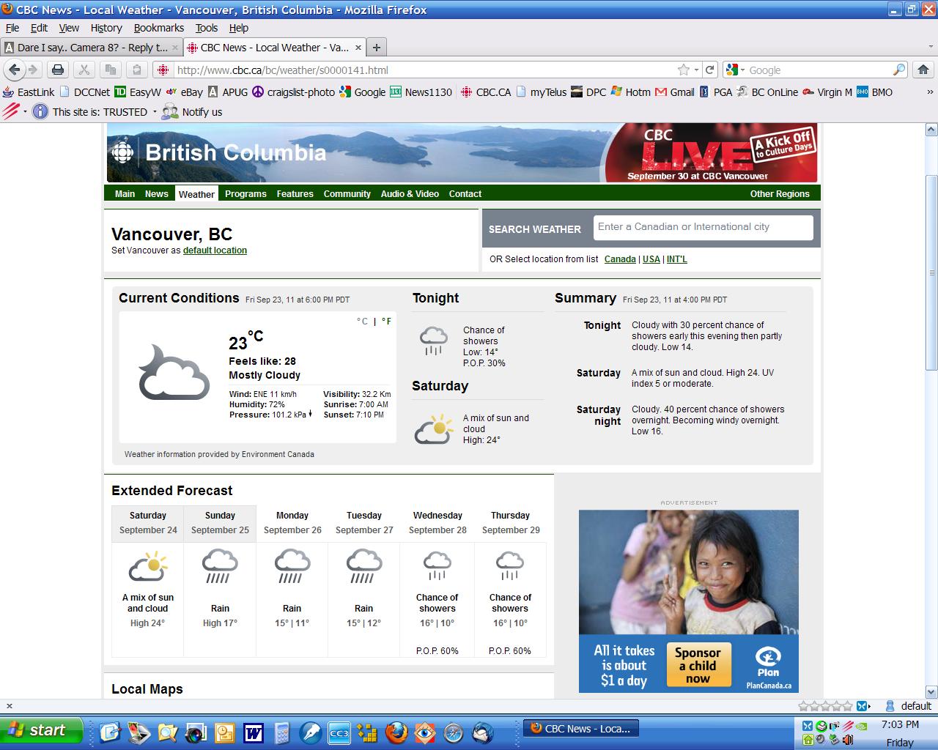938x750 pixels.
Task: Click the Notify us toolbar icon
Action: pyautogui.click(x=192, y=111)
